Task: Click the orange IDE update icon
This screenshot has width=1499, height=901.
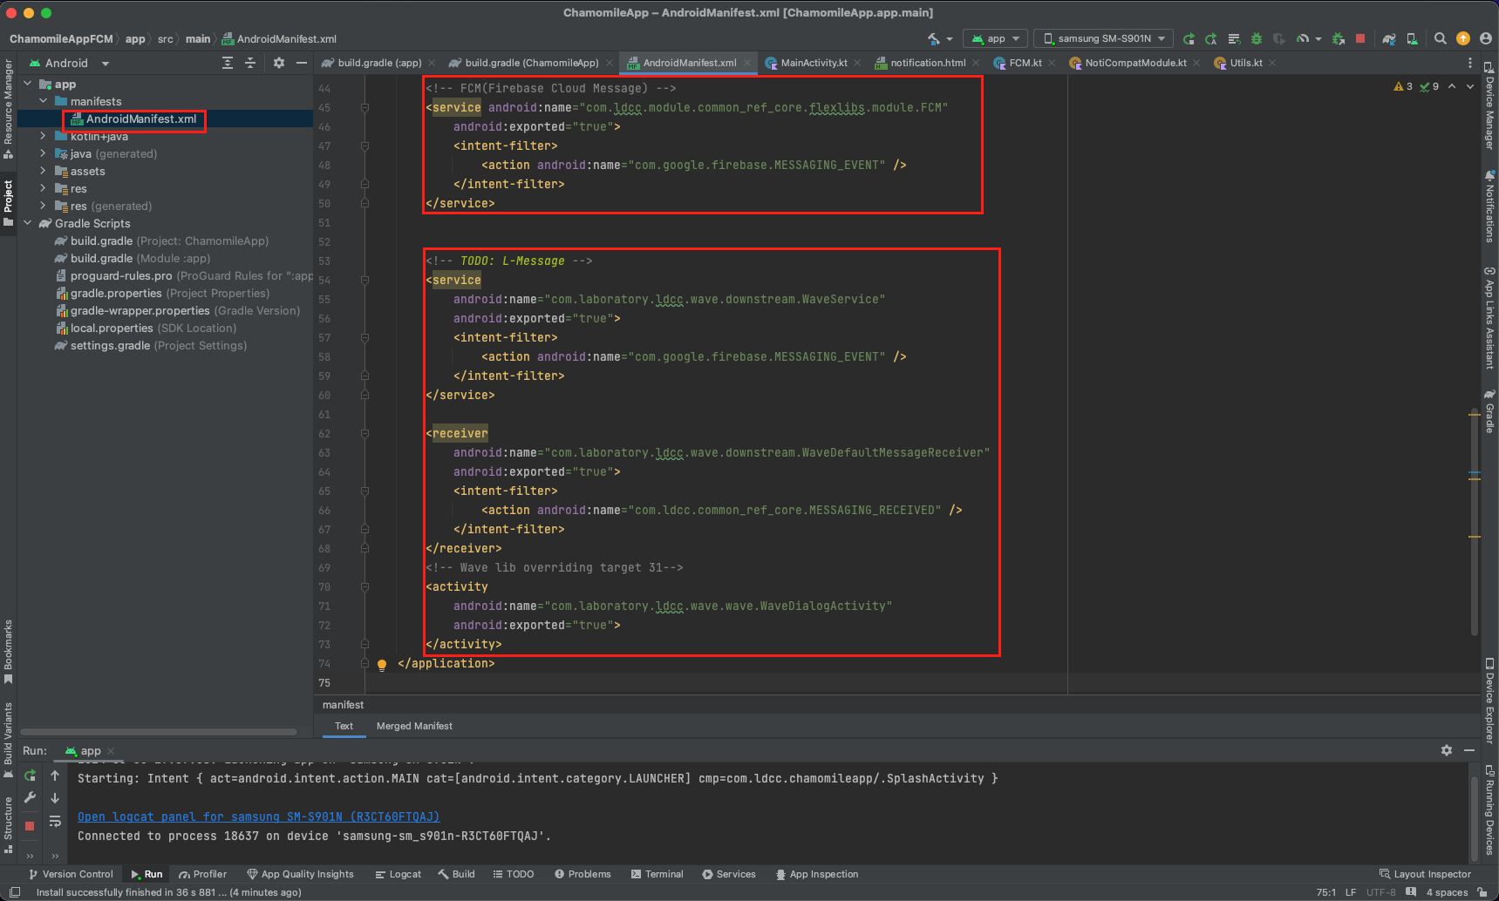Action: 1463,38
